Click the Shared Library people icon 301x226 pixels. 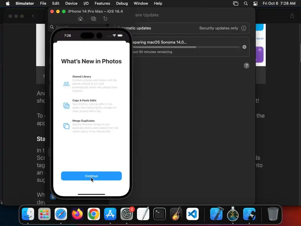[x=66, y=84]
